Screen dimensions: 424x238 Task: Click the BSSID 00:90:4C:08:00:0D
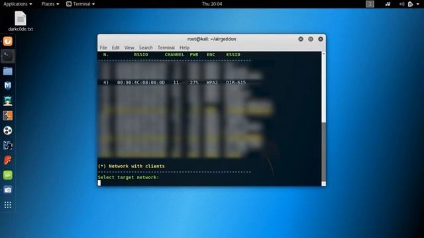pos(141,82)
